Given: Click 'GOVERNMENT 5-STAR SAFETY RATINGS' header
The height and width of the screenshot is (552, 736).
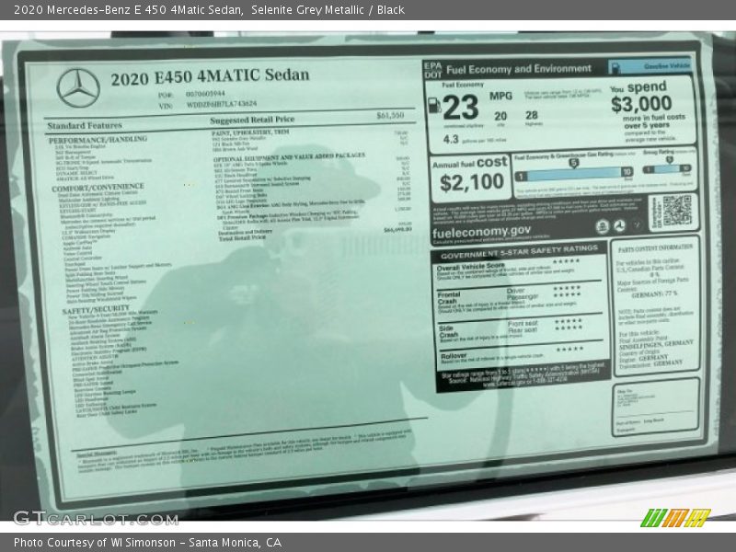Looking at the screenshot, I should point(519,252).
